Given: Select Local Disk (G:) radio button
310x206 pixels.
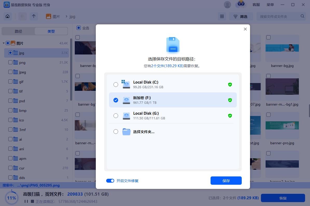Looking at the screenshot, I should pyautogui.click(x=116, y=116).
